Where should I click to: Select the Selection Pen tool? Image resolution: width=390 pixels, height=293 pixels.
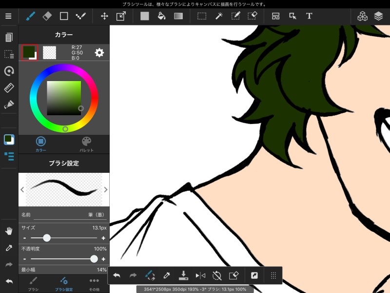coord(235,16)
